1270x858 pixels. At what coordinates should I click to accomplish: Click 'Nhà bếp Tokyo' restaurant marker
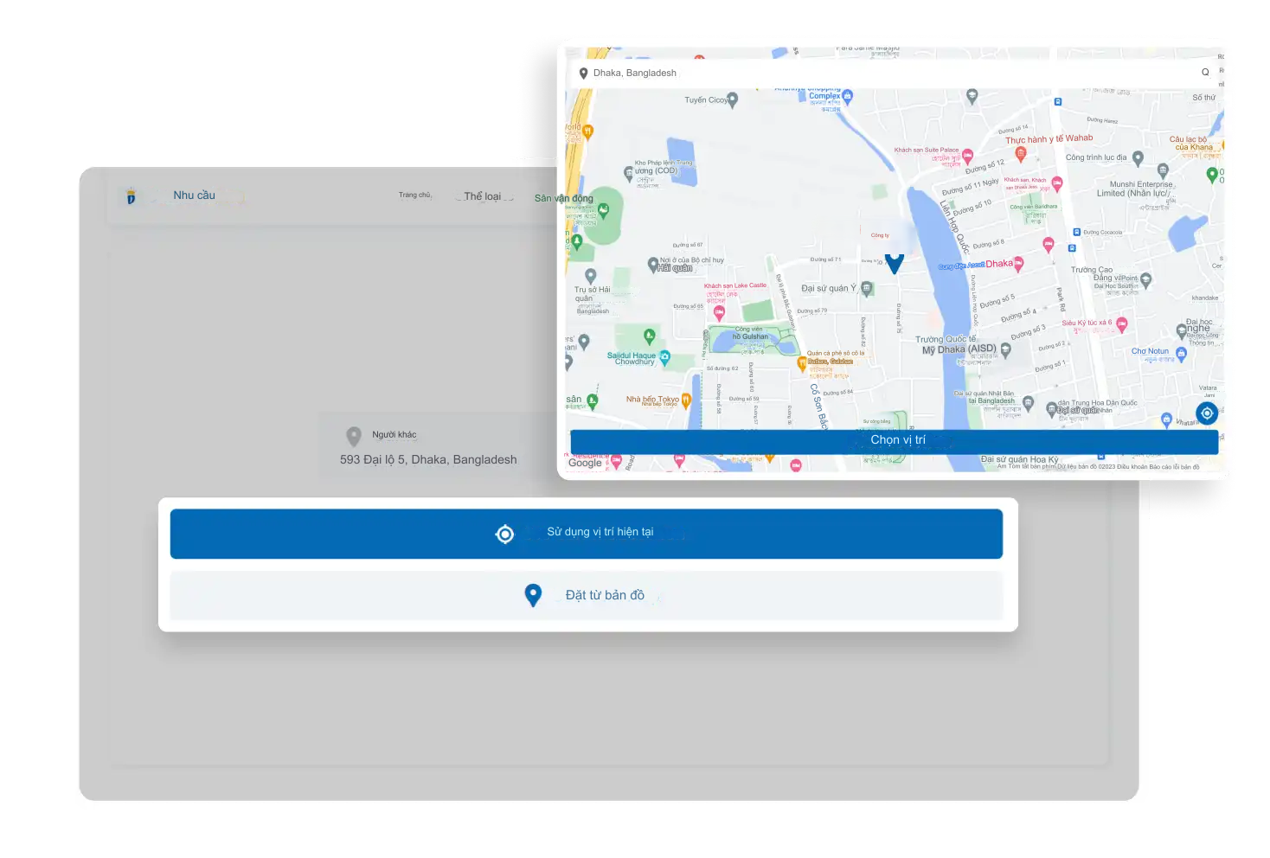(686, 400)
